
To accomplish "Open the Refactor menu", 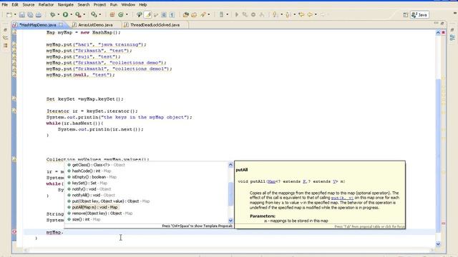I will point(46,5).
